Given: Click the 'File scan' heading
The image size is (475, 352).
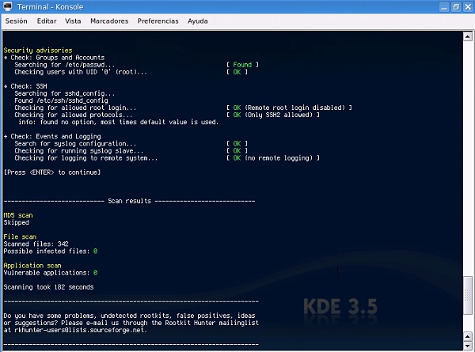Looking at the screenshot, I should [x=20, y=237].
